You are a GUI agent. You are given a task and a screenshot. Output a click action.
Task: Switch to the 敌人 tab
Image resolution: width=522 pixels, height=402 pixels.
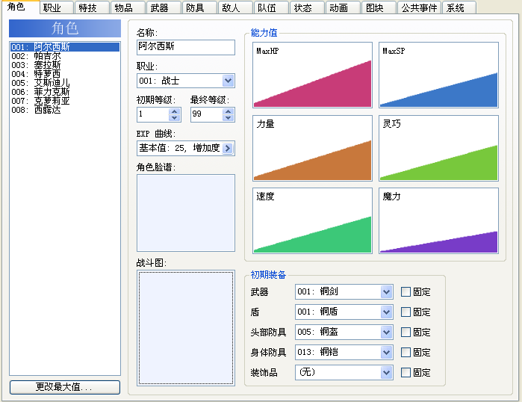coord(236,7)
